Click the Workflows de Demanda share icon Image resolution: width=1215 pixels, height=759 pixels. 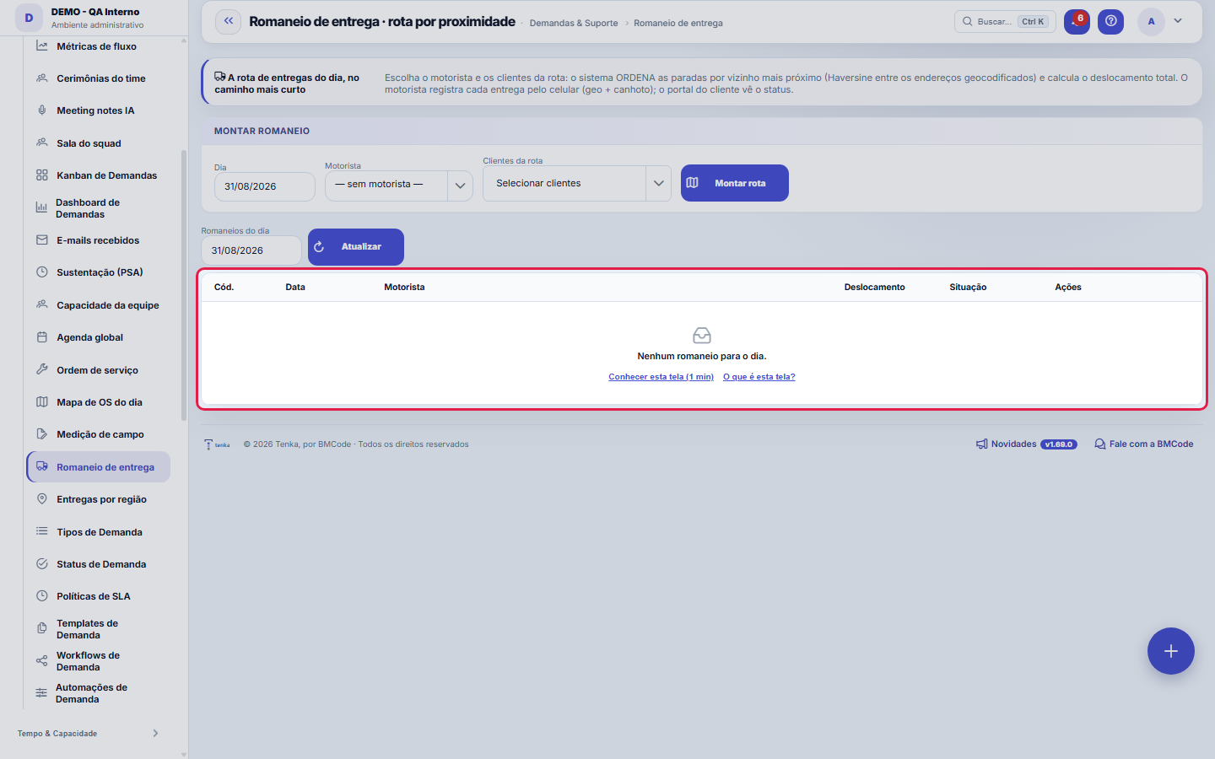point(41,661)
